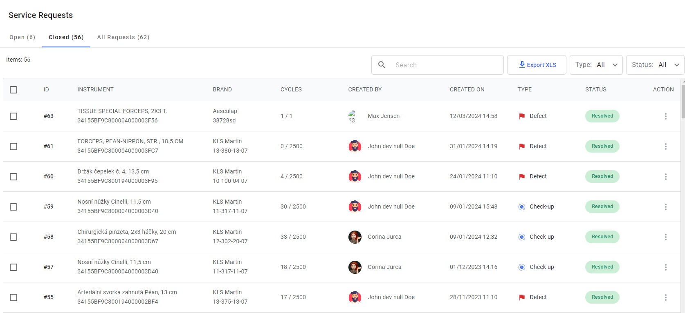Image resolution: width=685 pixels, height=313 pixels.
Task: Click the red Defect flag on request #61
Action: 522,147
